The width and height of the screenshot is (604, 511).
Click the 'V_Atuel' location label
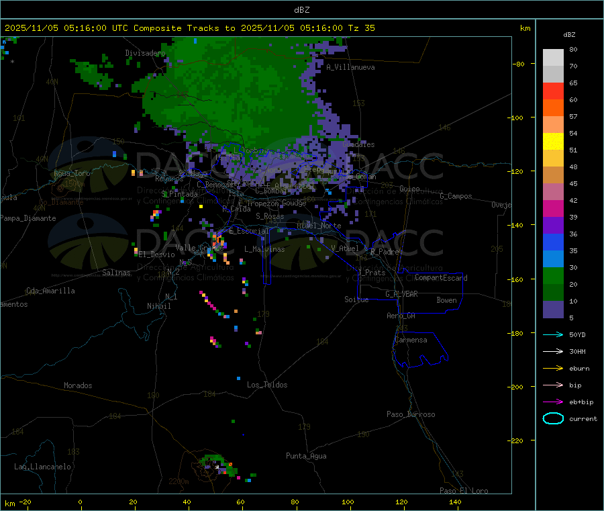pos(345,248)
